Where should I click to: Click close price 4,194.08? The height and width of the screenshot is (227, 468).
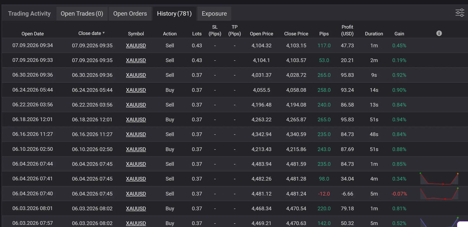[x=296, y=105]
